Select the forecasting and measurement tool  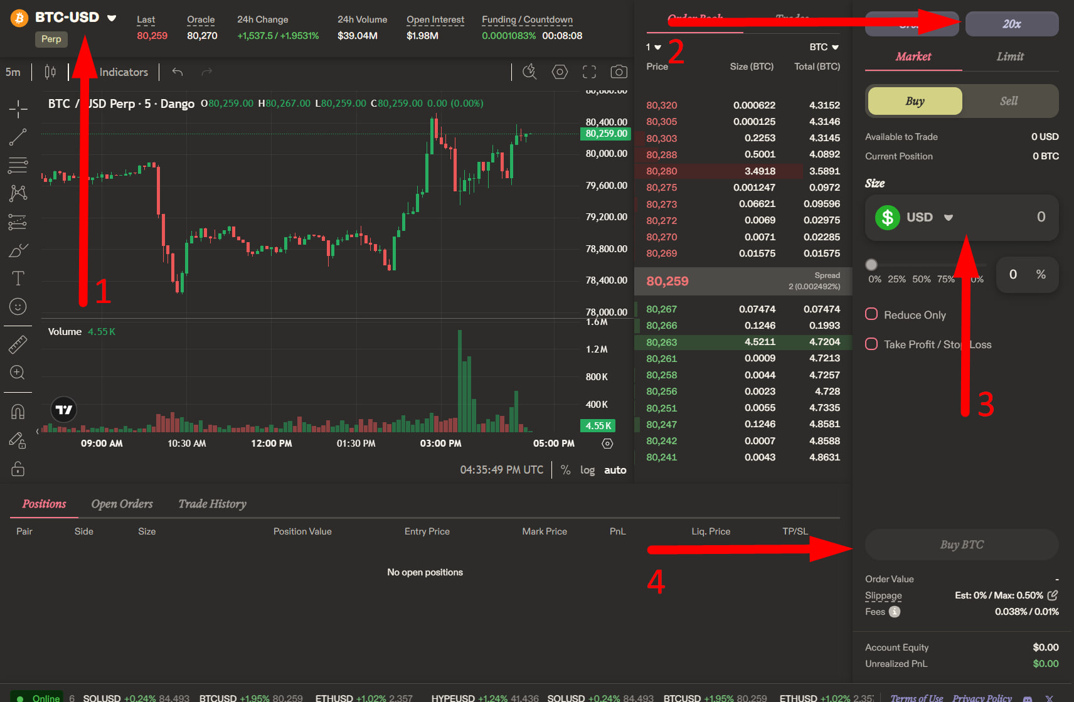coord(18,222)
